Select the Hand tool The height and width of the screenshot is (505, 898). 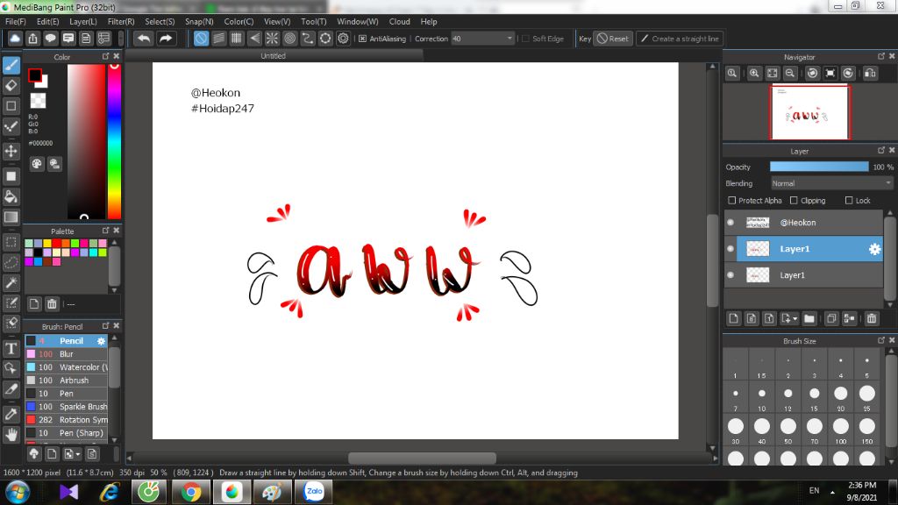point(11,435)
